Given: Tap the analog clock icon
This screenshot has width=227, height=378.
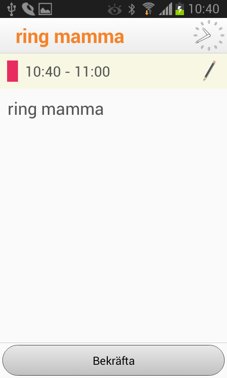Looking at the screenshot, I should pyautogui.click(x=209, y=36).
